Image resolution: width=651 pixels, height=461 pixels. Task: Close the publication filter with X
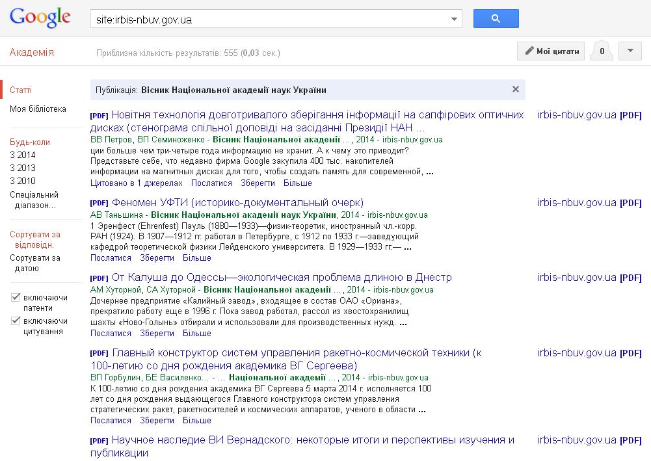point(516,90)
